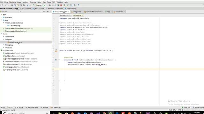Click the Make Project hammer icon
The width and height of the screenshot is (204, 114).
(33, 5)
